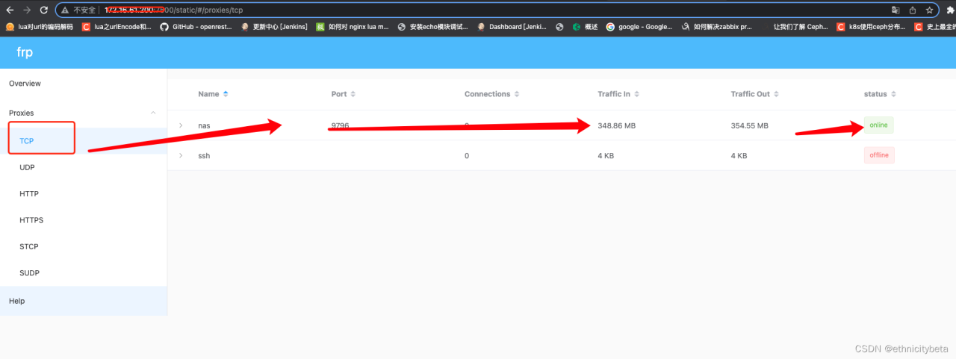The height and width of the screenshot is (359, 956).
Task: Click the share icon in address bar
Action: pyautogui.click(x=913, y=10)
